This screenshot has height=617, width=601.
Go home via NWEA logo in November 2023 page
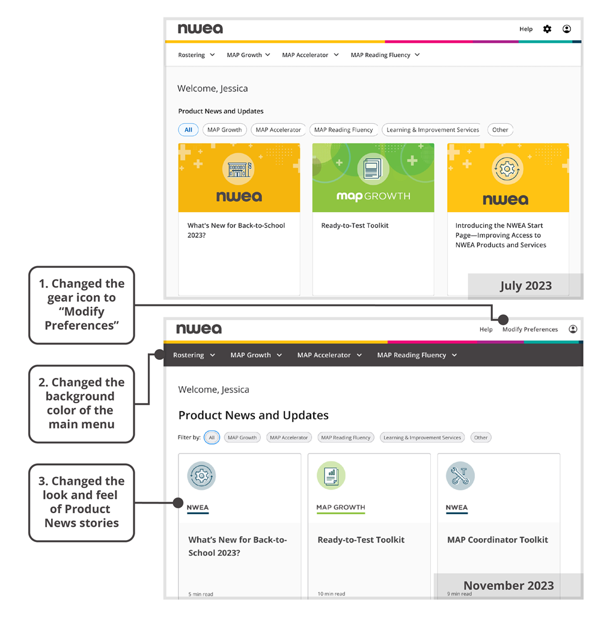199,329
